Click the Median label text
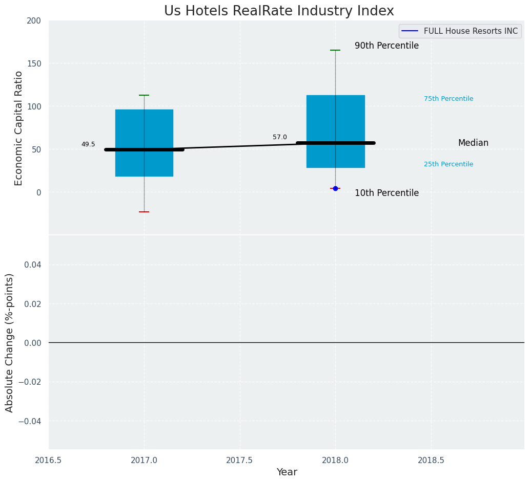 [473, 143]
